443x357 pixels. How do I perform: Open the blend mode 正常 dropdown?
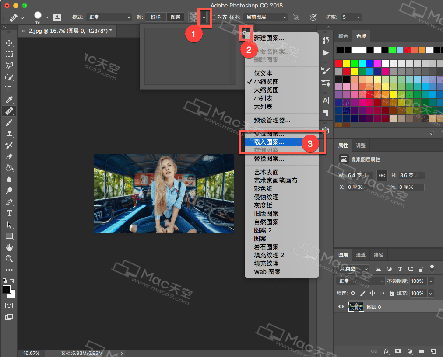point(360,281)
